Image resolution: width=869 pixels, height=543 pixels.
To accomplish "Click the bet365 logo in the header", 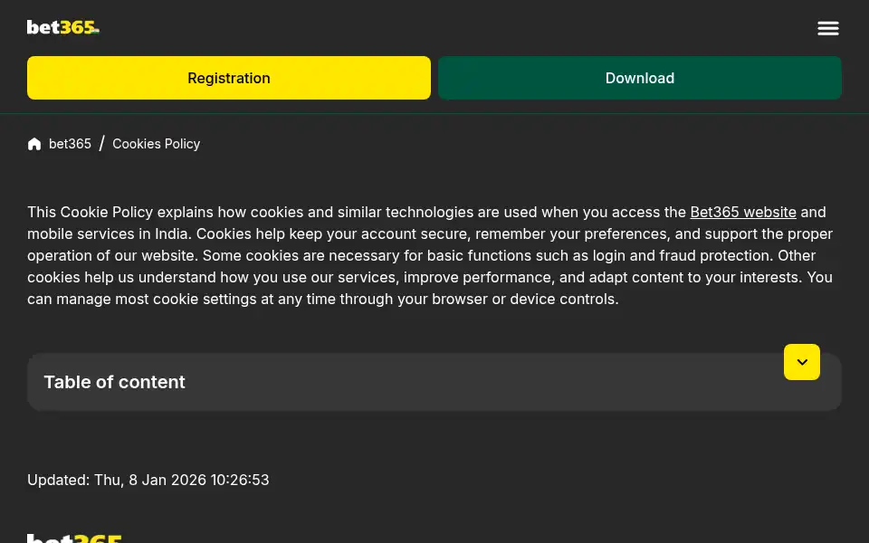I will point(63,27).
